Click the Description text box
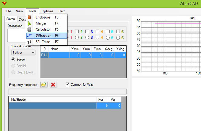The width and height of the screenshot is (201, 131). pyautogui.click(x=17, y=36)
